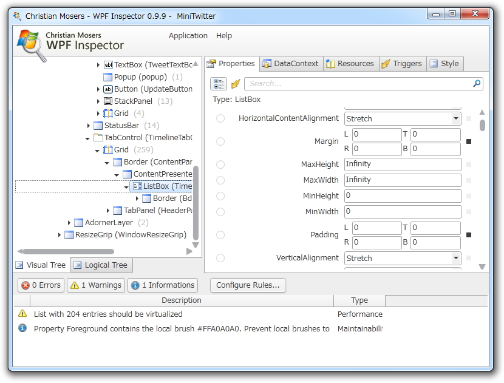Click the Padding property value marker square
Image resolution: width=504 pixels, height=383 pixels.
469,235
